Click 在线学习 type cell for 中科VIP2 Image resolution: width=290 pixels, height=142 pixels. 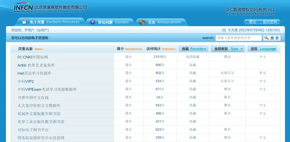227,81
